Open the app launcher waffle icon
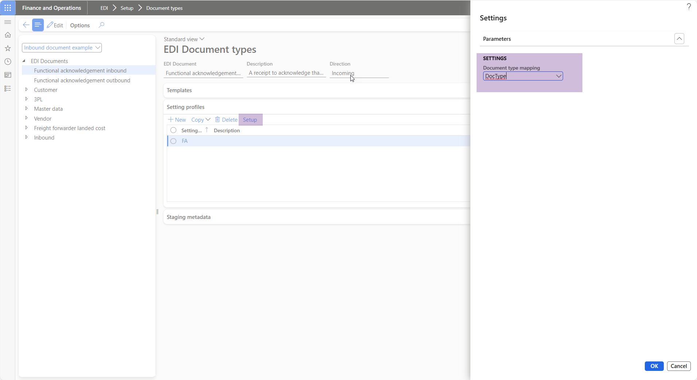697x380 pixels. coord(8,8)
